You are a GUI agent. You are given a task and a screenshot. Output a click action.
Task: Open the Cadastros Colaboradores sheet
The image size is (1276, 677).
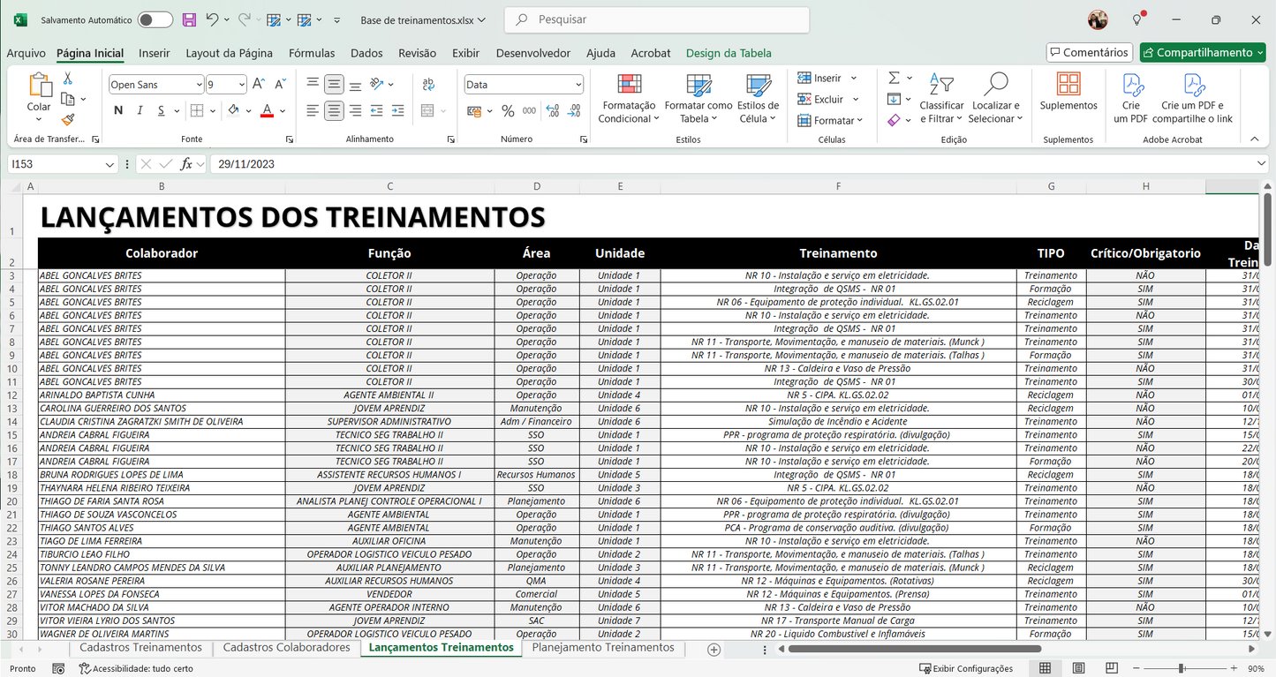point(287,647)
